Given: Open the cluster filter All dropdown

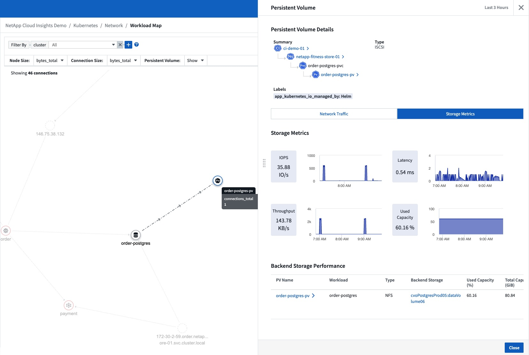Looking at the screenshot, I should click(x=83, y=45).
